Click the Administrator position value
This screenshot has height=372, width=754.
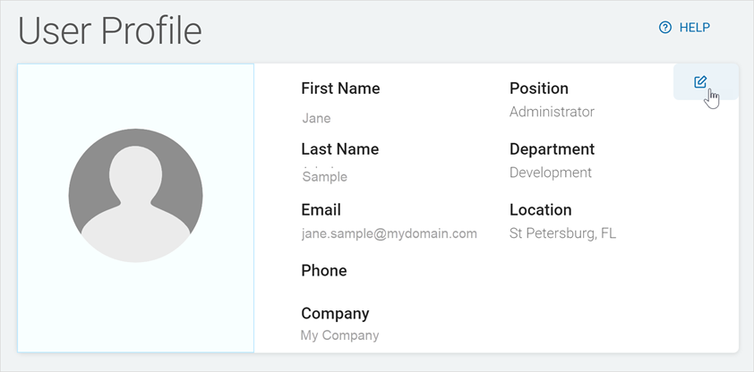tap(552, 112)
